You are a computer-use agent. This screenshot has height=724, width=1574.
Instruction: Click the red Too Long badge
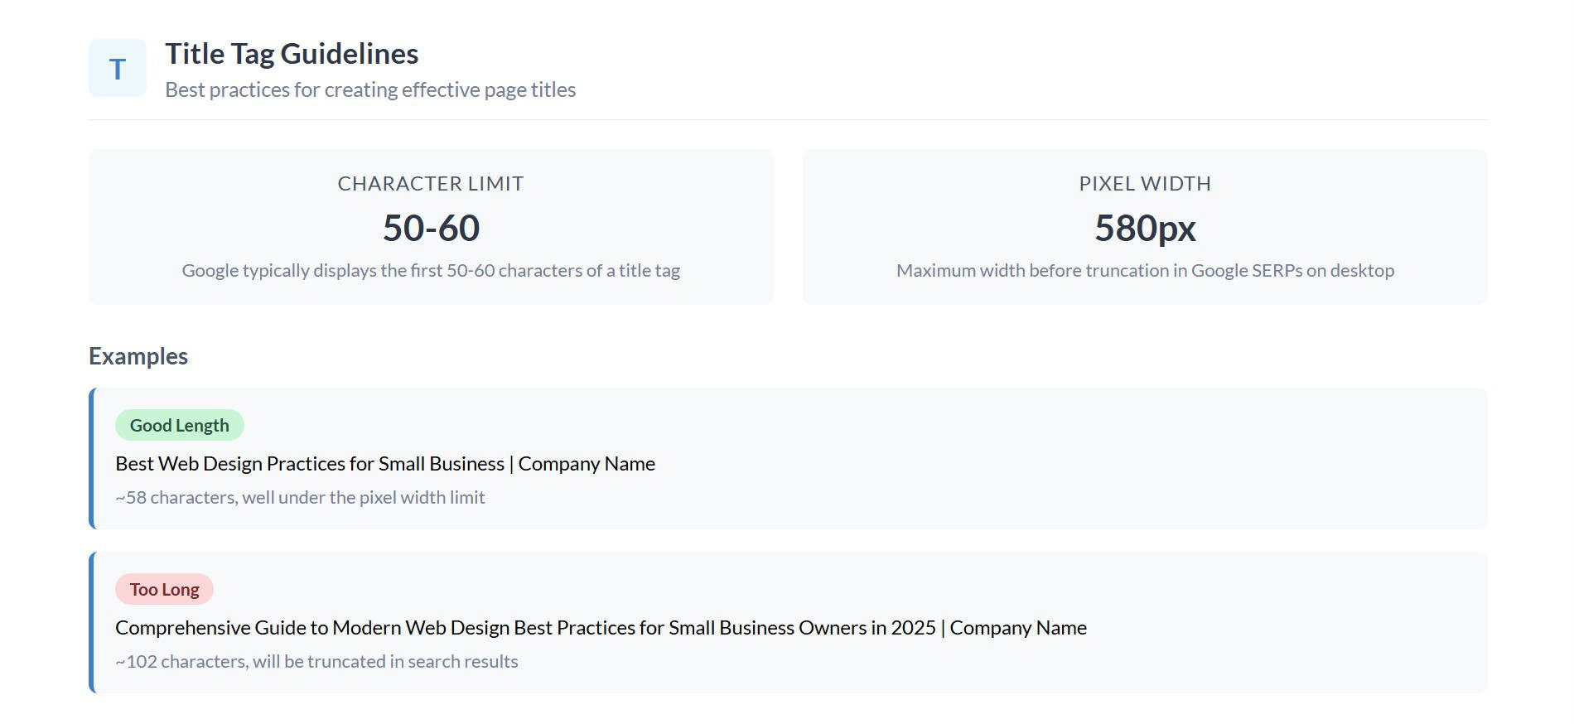tap(164, 589)
